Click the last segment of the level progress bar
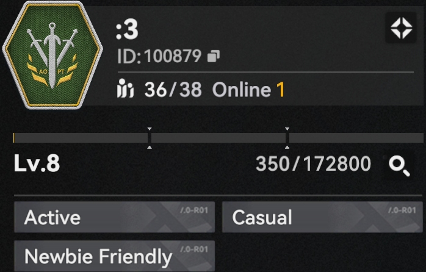The height and width of the screenshot is (272, 426). click(356, 138)
